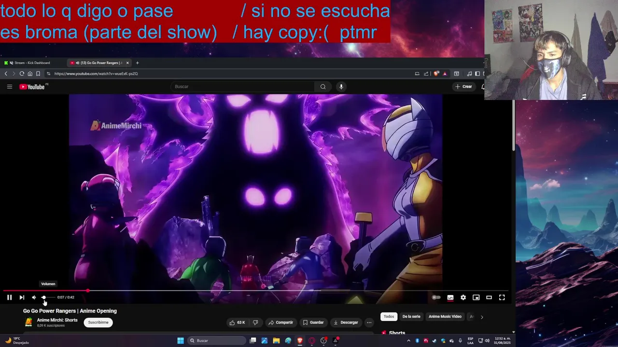Open the Windows Start menu
Viewport: 618px width, 347px height.
(181, 341)
